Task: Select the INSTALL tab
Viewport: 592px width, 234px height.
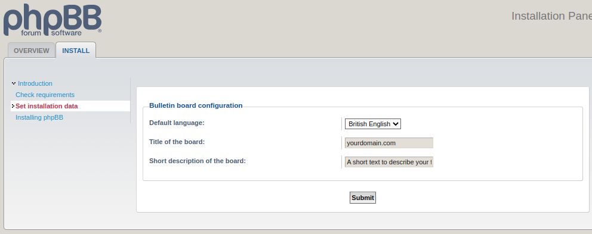Action: [x=76, y=51]
